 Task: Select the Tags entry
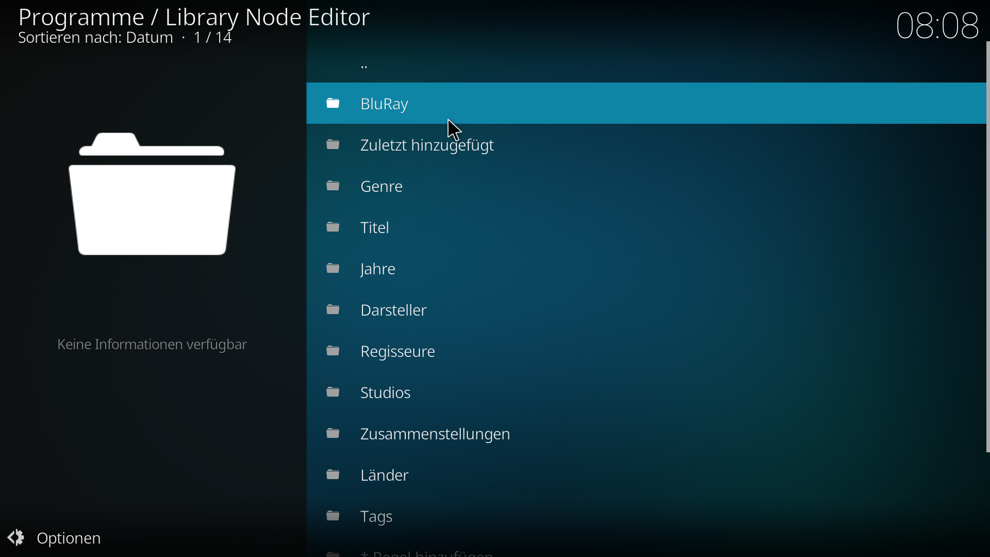pyautogui.click(x=647, y=516)
